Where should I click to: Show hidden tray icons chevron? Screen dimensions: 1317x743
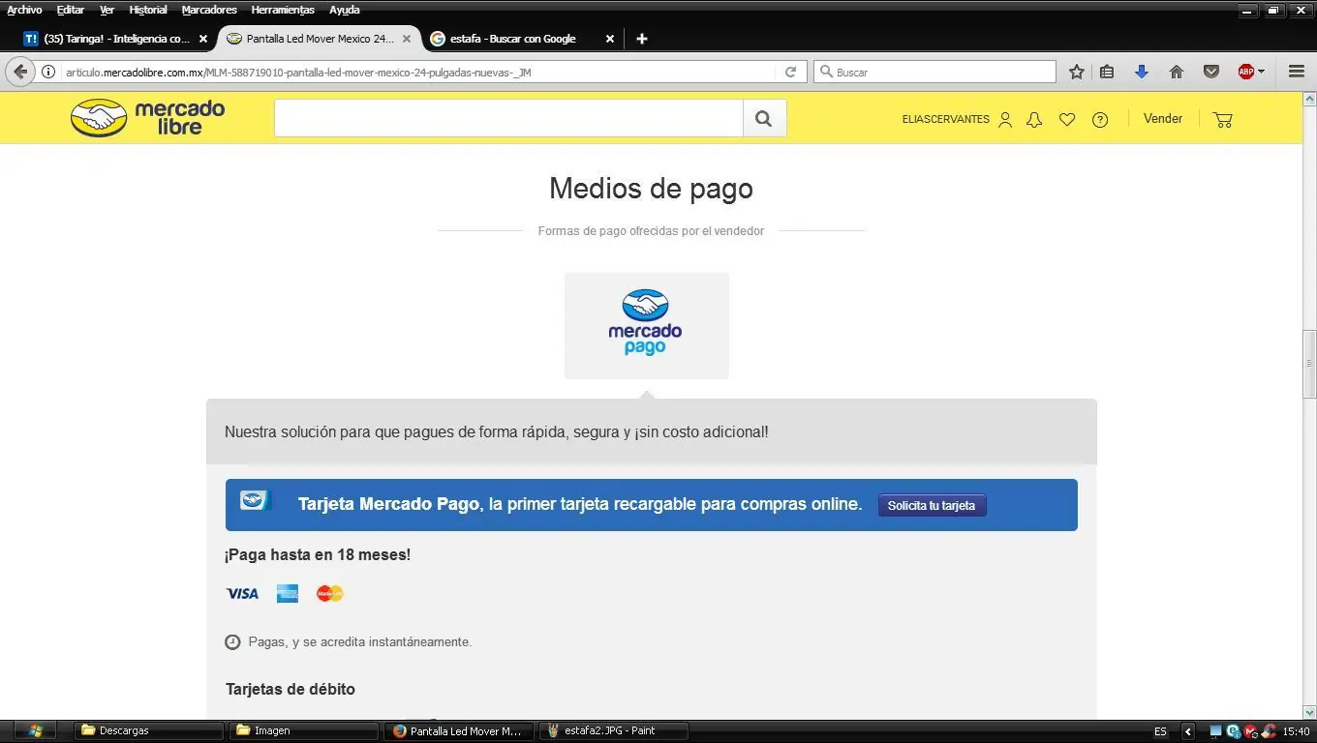1188,731
